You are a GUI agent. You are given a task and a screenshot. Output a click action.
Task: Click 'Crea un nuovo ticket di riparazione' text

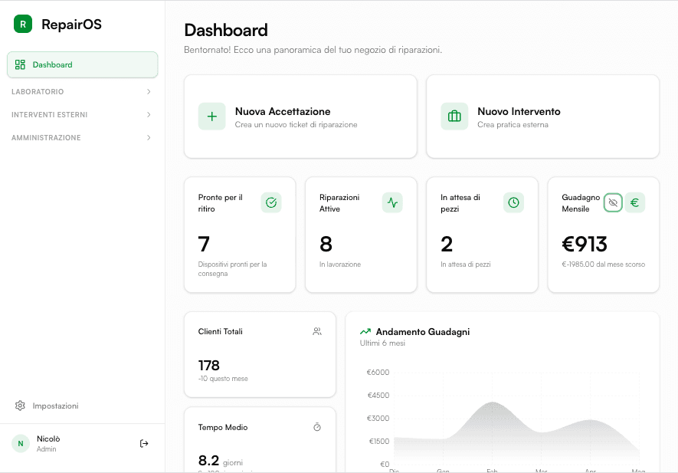pyautogui.click(x=296, y=125)
